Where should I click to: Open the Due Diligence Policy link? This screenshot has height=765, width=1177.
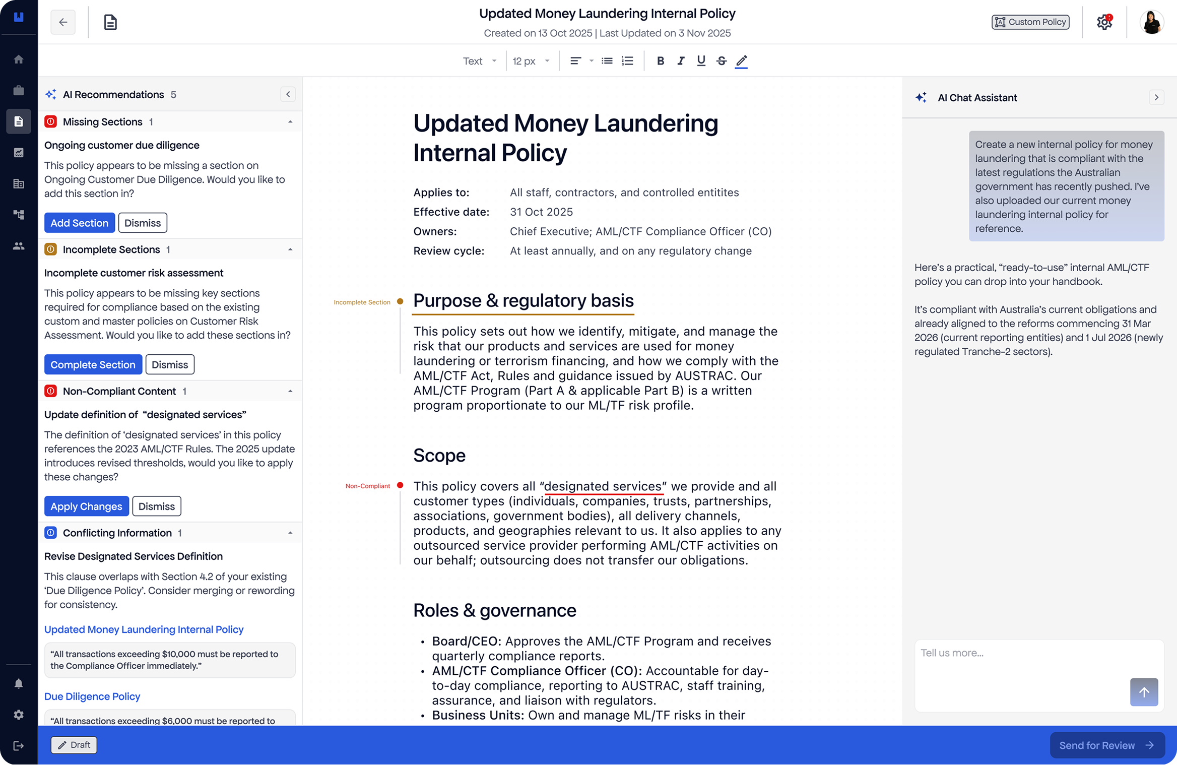pos(92,696)
